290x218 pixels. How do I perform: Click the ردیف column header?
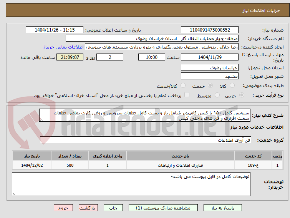277,156
